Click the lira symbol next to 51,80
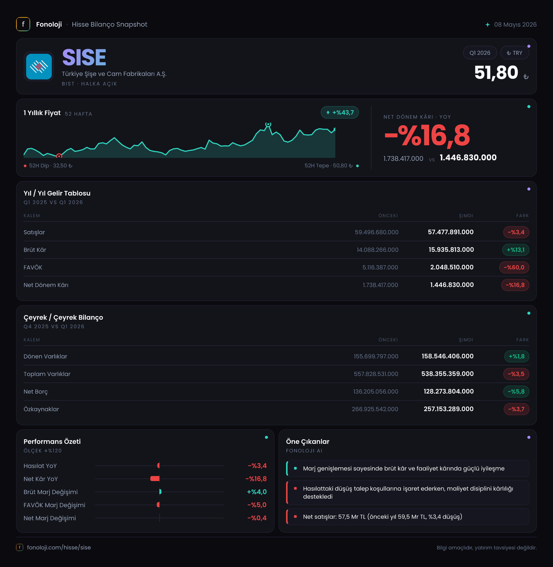 (526, 77)
